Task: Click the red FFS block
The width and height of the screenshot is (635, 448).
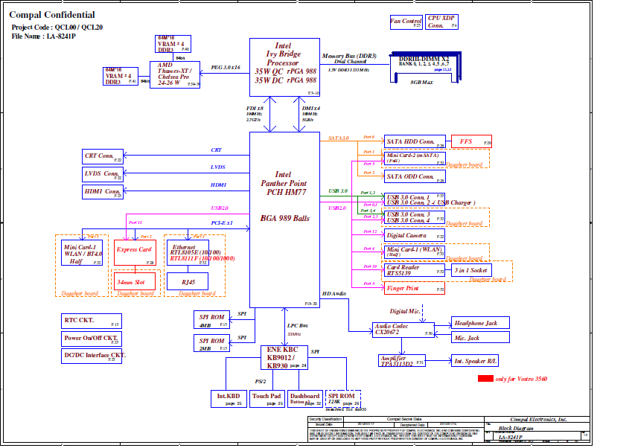Action: (471, 141)
